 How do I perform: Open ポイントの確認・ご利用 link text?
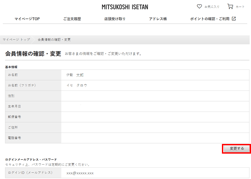pos(210,19)
